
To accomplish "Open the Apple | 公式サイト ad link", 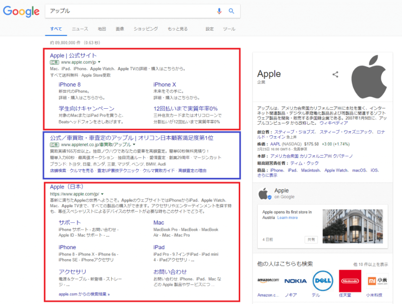I will [x=73, y=56].
